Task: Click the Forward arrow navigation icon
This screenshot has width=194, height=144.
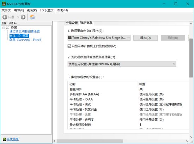Action: click(x=23, y=17)
